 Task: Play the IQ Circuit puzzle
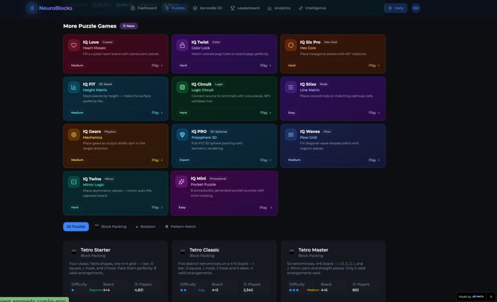tap(266, 113)
